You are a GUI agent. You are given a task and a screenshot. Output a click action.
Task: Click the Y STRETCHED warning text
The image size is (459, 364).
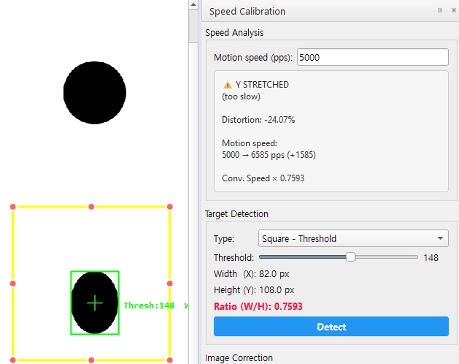[x=262, y=85]
